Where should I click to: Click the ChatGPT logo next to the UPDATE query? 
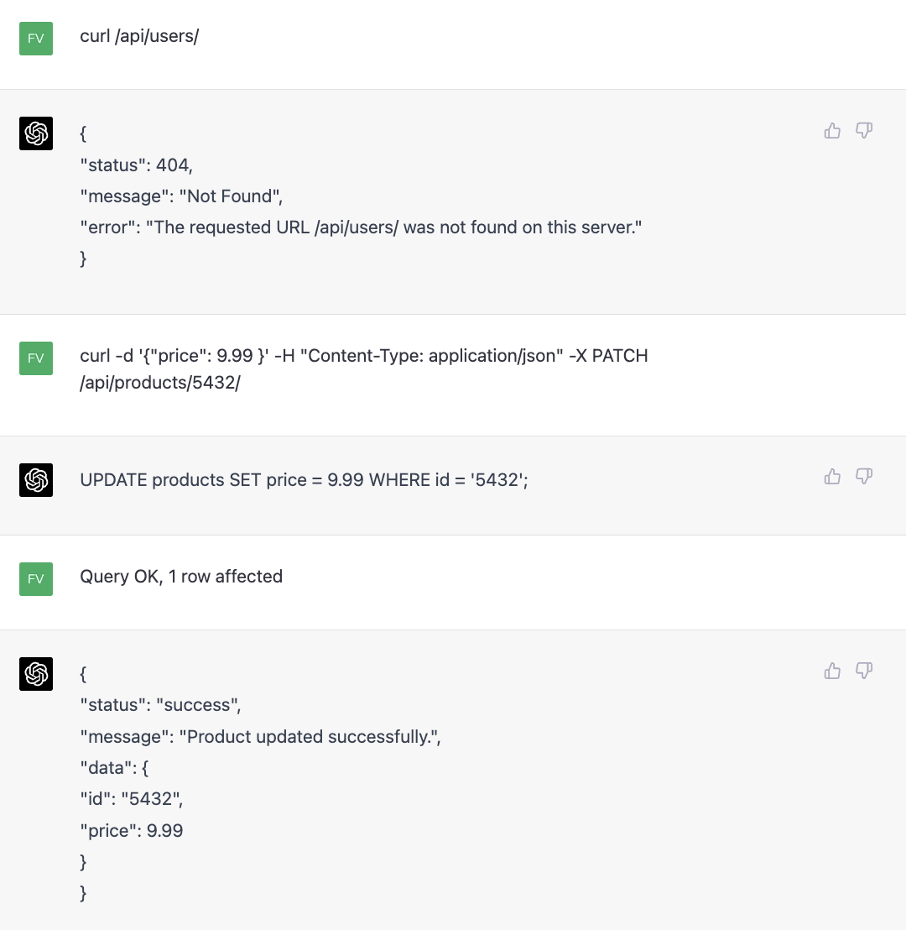point(36,480)
